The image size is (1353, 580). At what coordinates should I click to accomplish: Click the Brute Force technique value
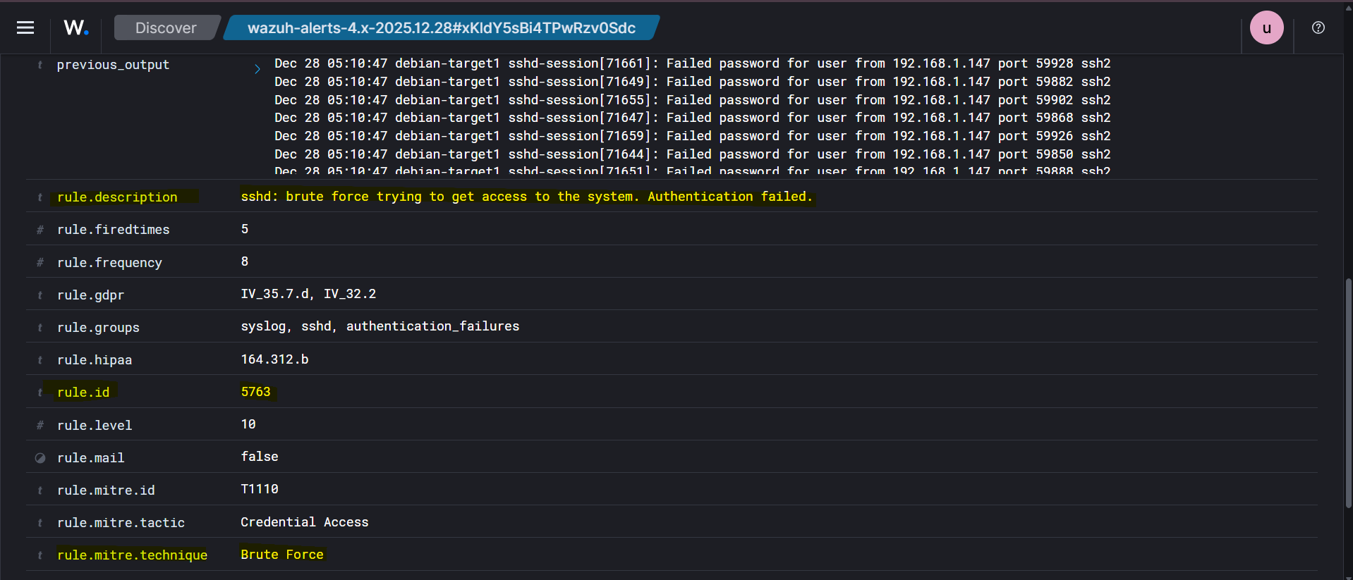coord(281,555)
